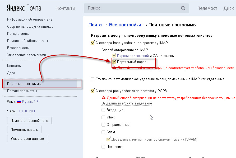Open Управление рассылками settings
The image size is (236, 158).
coord(26,55)
